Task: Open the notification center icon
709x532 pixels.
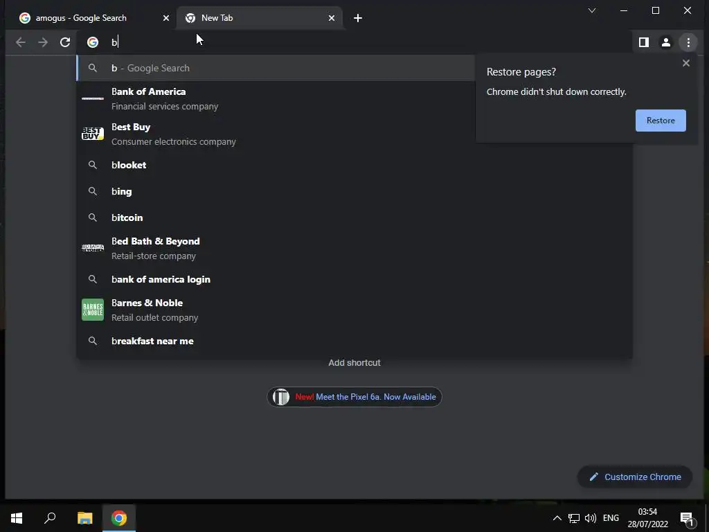Action: coord(687,518)
